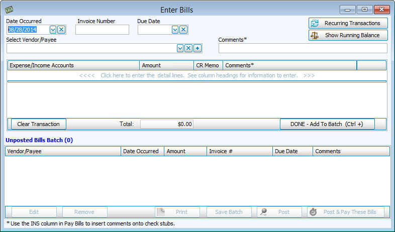Click DONE - Add To Batch button
The image size is (395, 232).
[327, 124]
